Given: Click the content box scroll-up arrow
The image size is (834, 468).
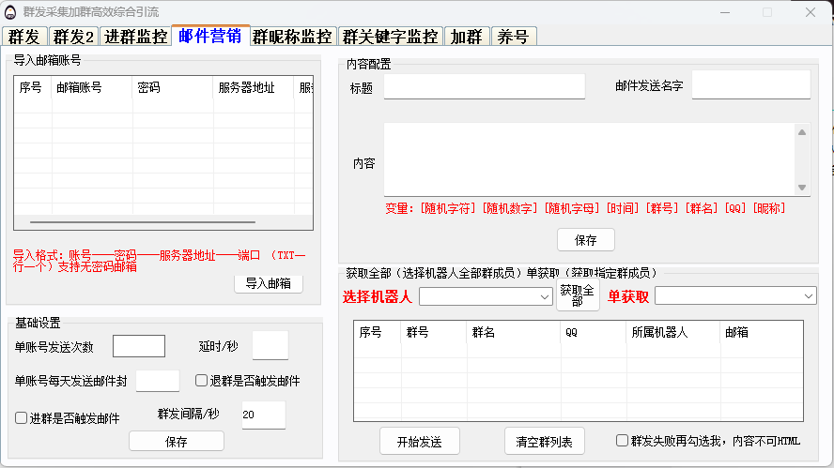Looking at the screenshot, I should click(x=802, y=132).
